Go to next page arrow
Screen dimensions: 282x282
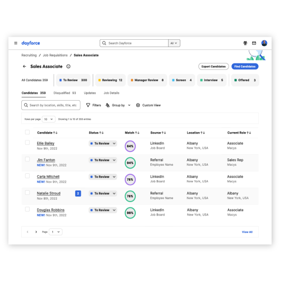pyautogui.click(x=36, y=232)
